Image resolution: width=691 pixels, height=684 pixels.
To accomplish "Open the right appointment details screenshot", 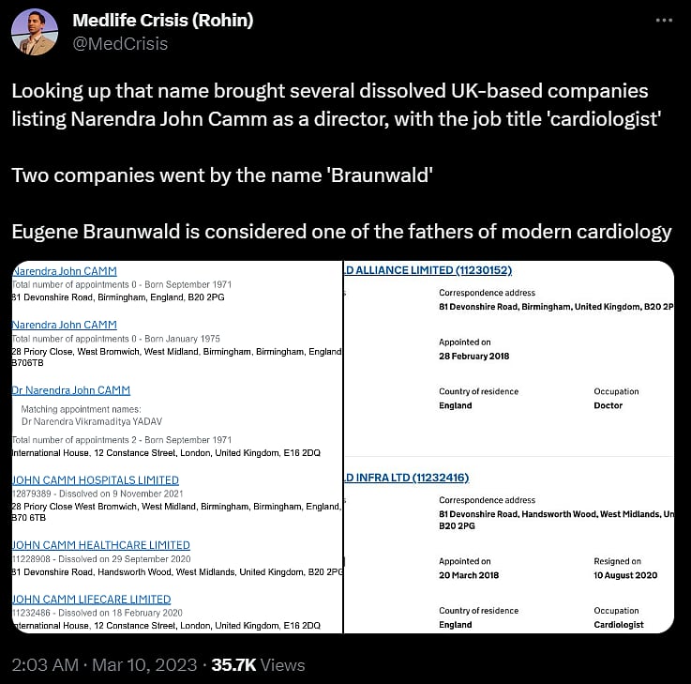I will 509,447.
